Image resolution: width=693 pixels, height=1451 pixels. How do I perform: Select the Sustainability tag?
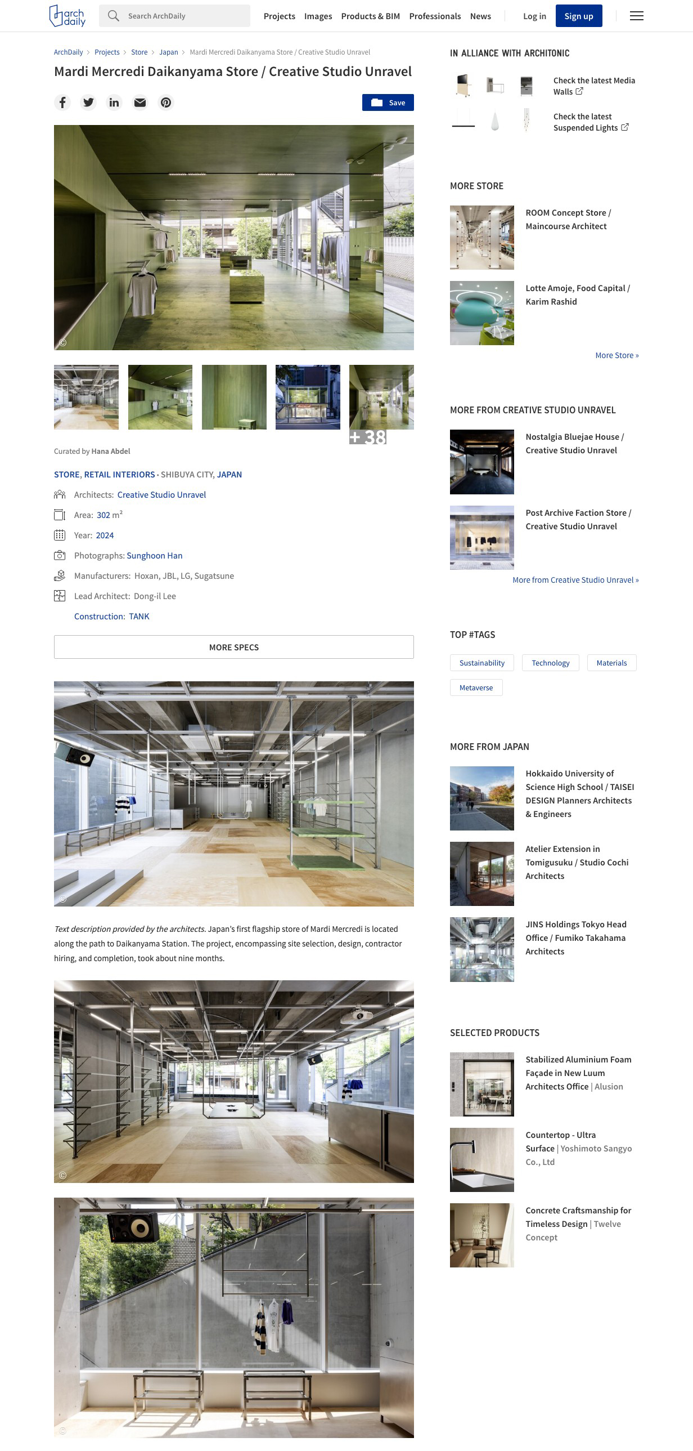pos(481,663)
